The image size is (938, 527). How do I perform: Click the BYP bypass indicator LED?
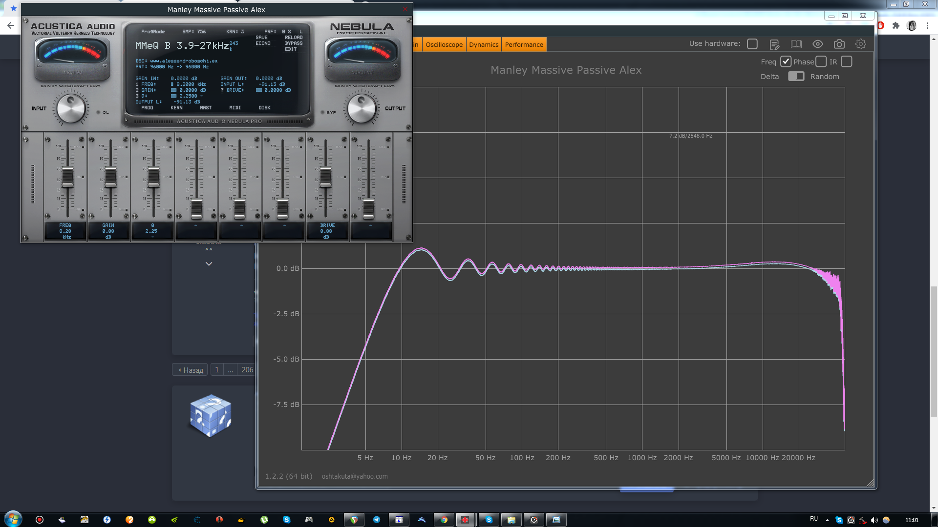coord(322,112)
